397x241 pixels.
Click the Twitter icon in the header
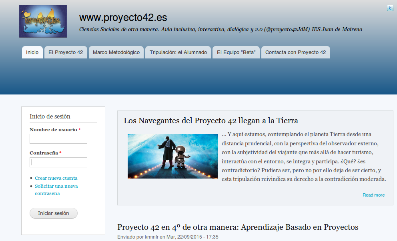390,8
